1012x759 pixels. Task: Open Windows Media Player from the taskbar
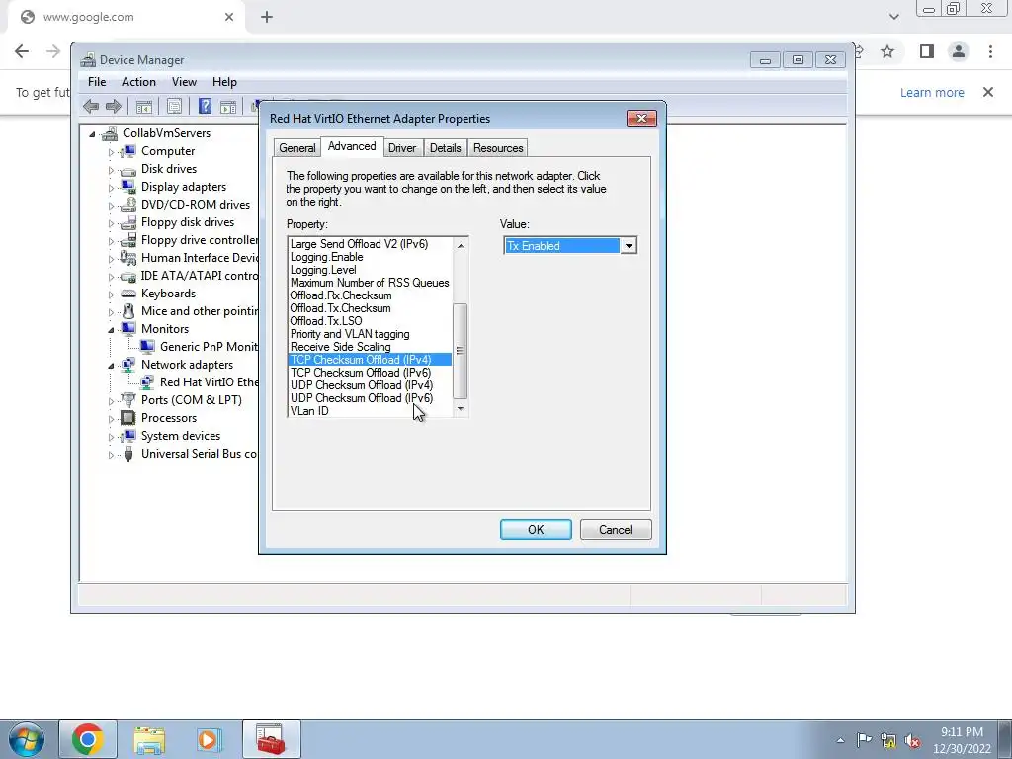pyautogui.click(x=209, y=739)
